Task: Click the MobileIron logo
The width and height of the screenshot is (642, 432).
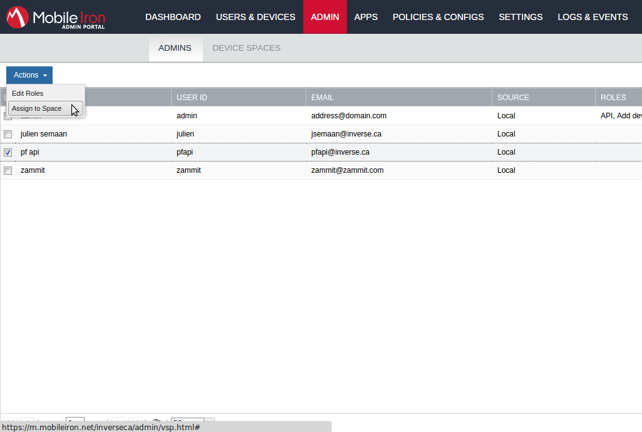Action: click(56, 18)
